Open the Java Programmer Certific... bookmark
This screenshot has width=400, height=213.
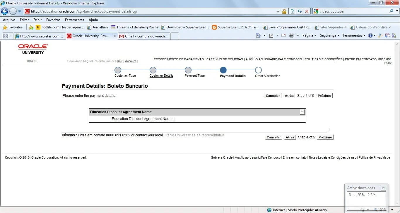287,27
